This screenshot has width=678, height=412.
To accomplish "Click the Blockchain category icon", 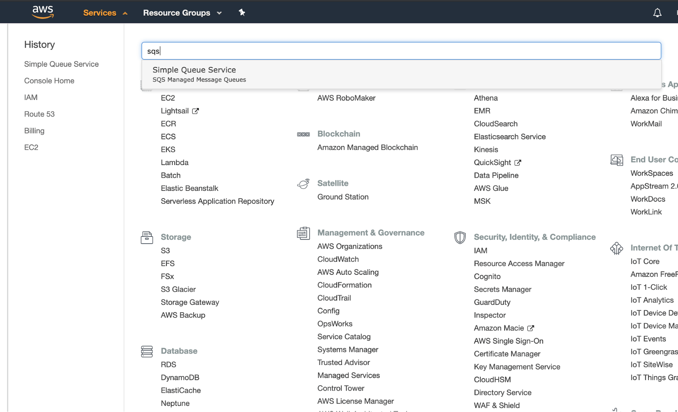I will tap(303, 134).
